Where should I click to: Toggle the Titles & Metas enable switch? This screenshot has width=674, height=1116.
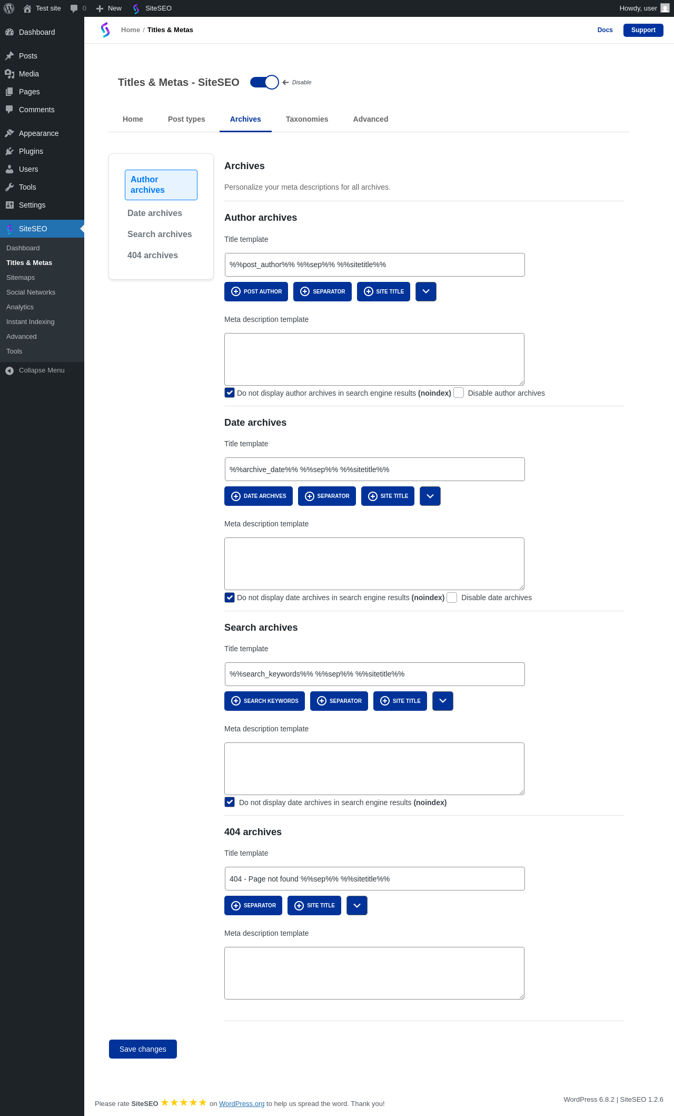[x=264, y=82]
